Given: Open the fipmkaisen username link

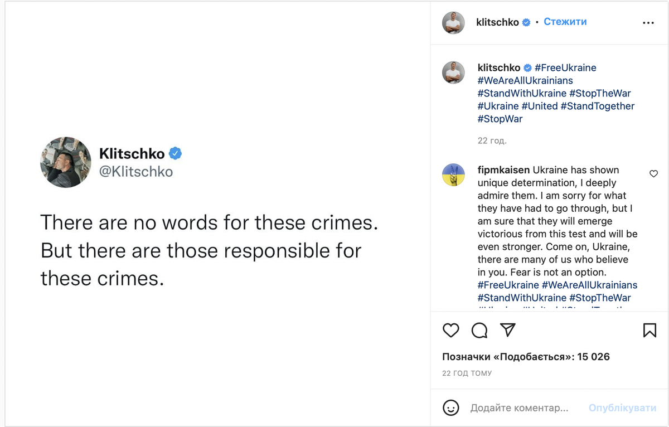Looking at the screenshot, I should 503,170.
